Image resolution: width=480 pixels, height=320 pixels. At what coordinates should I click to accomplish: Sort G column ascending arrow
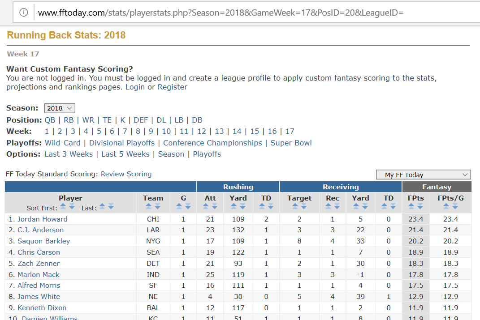tap(179, 206)
